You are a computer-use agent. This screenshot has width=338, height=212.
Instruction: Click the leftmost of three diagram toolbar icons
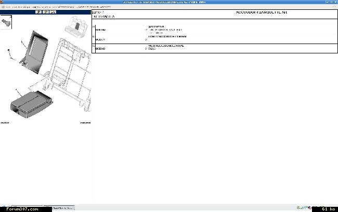38,12
